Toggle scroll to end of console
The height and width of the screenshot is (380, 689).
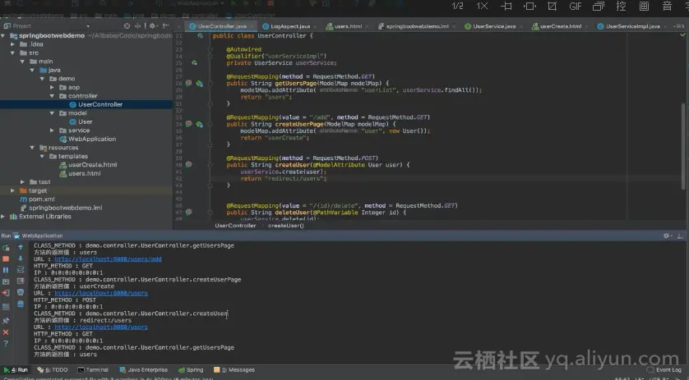[x=21, y=281]
